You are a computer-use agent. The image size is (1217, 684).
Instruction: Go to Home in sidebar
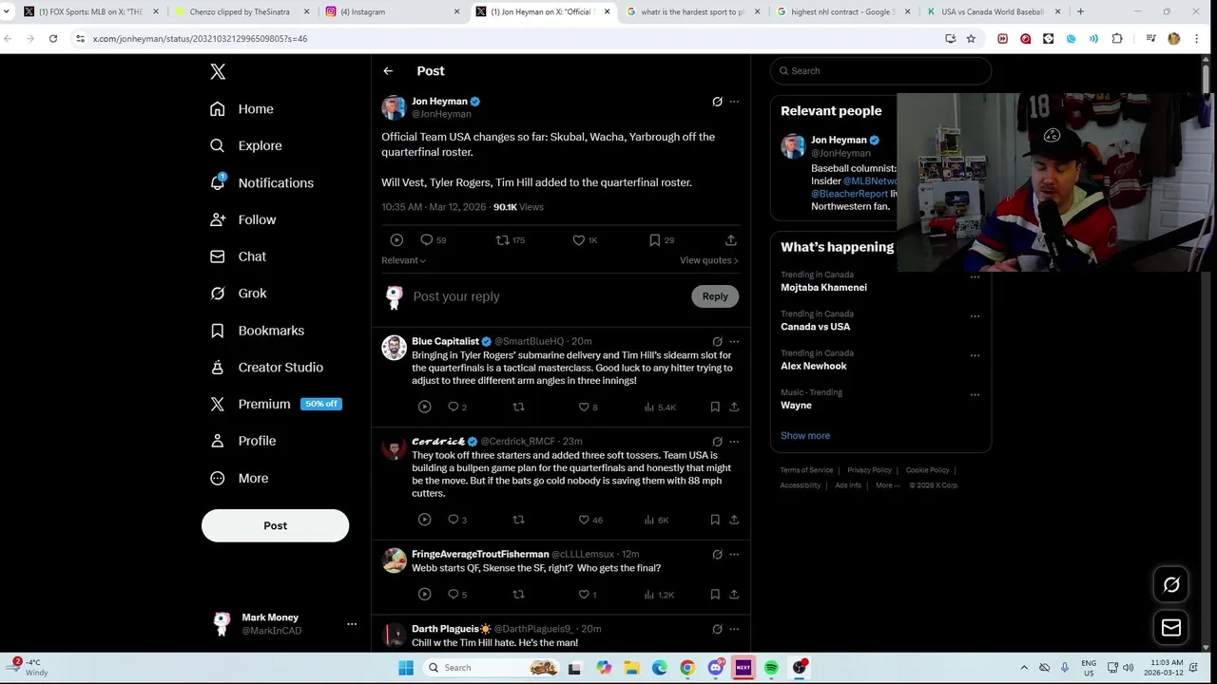pos(242,109)
